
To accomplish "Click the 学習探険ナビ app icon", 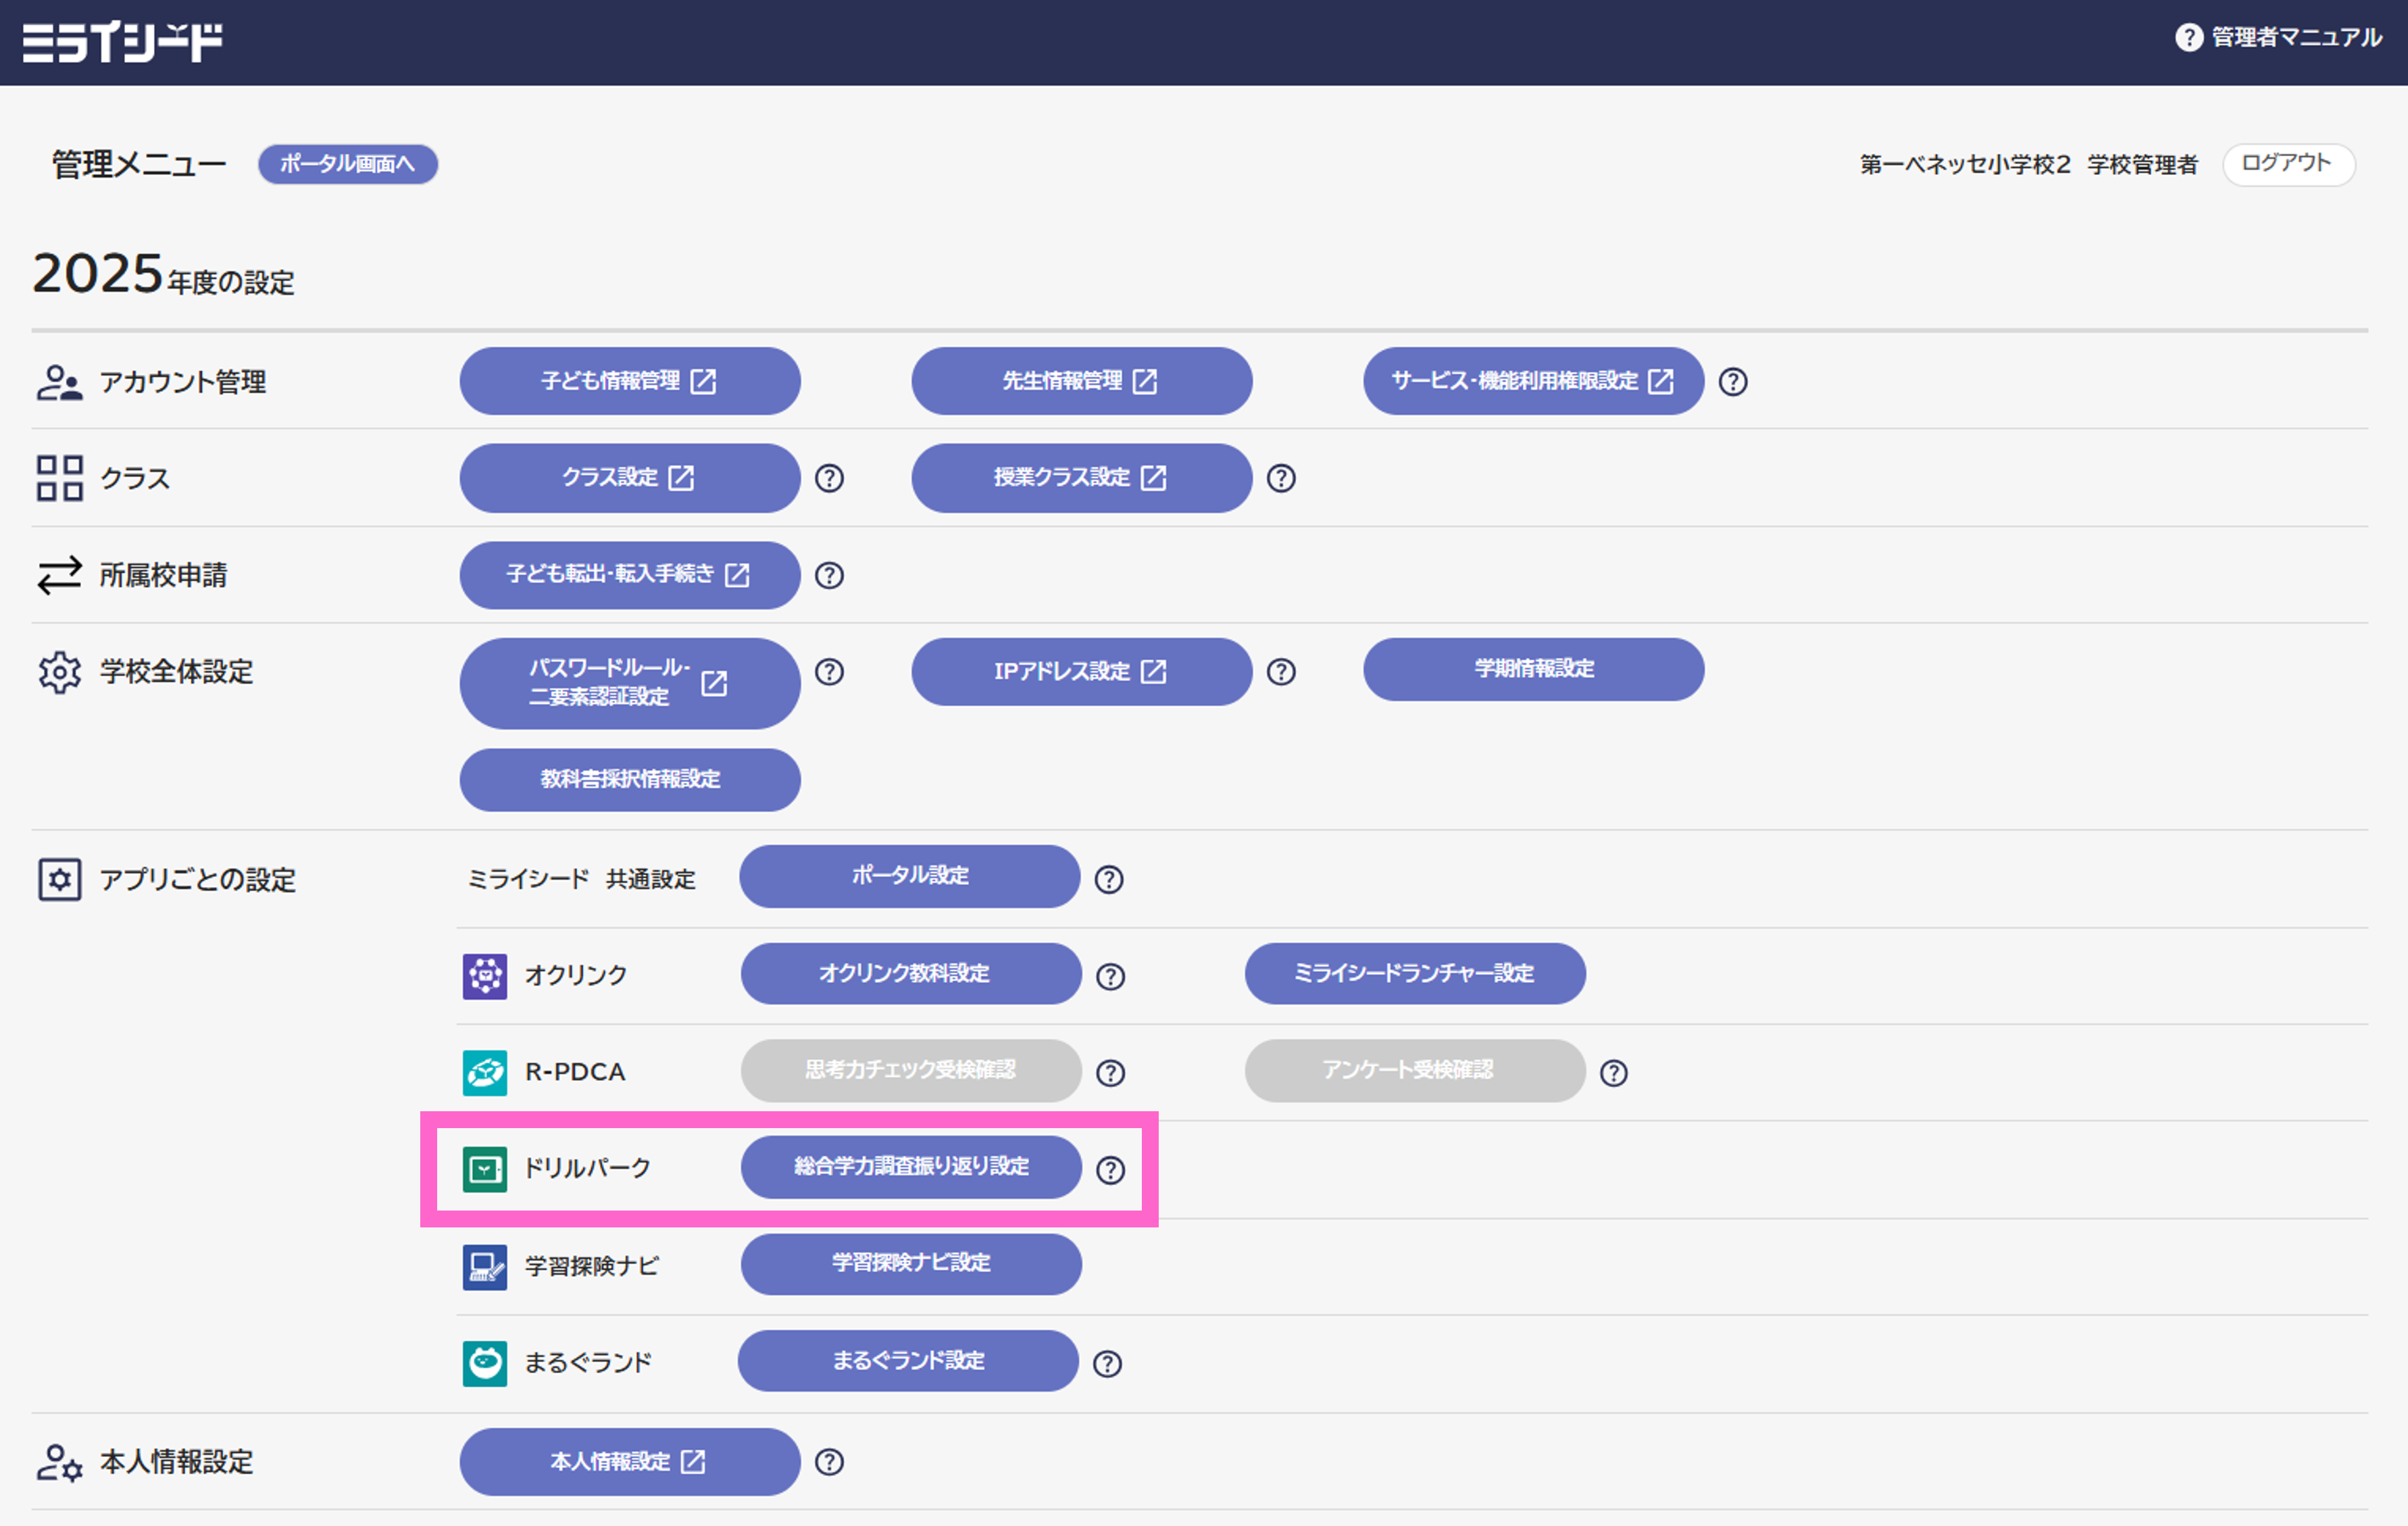I will tap(485, 1266).
